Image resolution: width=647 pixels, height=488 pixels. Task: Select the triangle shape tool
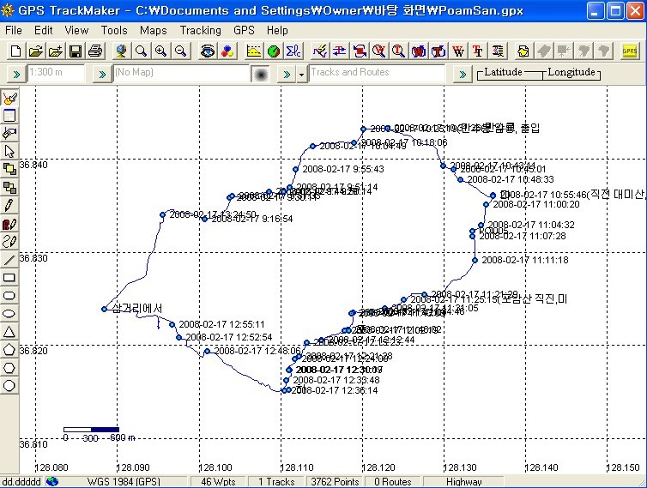click(x=9, y=332)
